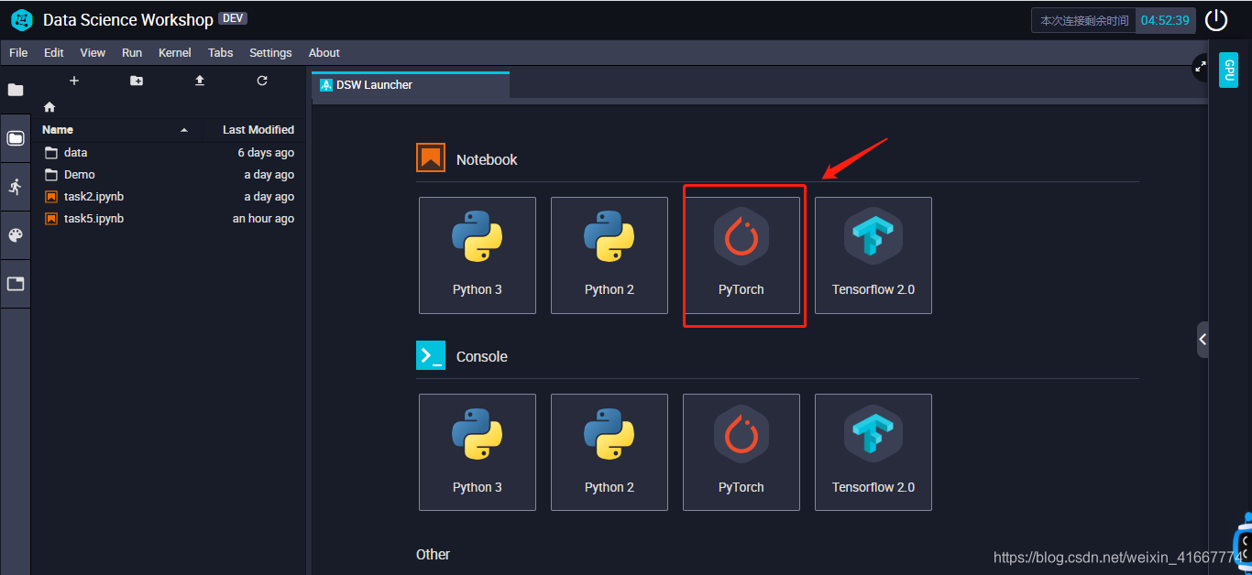The height and width of the screenshot is (575, 1252).
Task: Select task2.ipynb notebook file
Action: pos(169,197)
